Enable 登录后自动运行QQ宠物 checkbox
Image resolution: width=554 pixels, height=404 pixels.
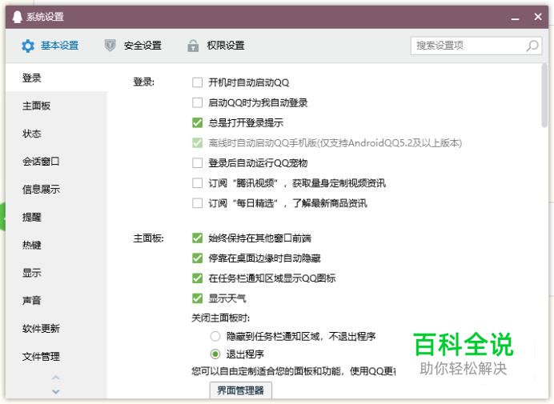[197, 163]
